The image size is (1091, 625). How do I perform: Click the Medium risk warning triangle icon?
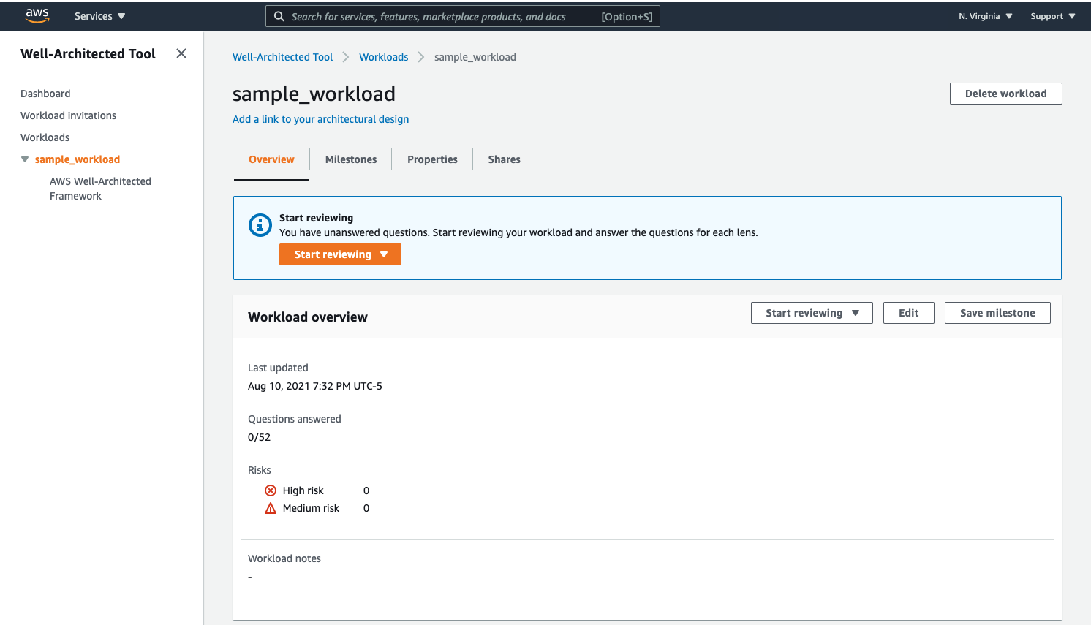pyautogui.click(x=271, y=508)
